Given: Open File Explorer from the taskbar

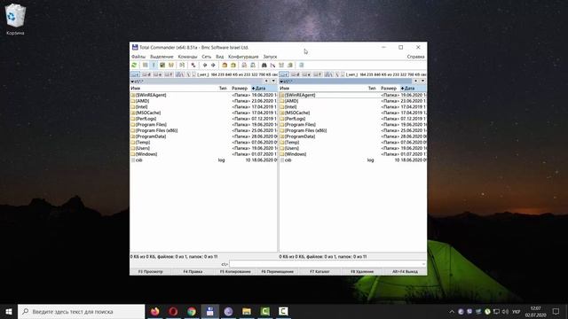Looking at the screenshot, I should (x=247, y=311).
